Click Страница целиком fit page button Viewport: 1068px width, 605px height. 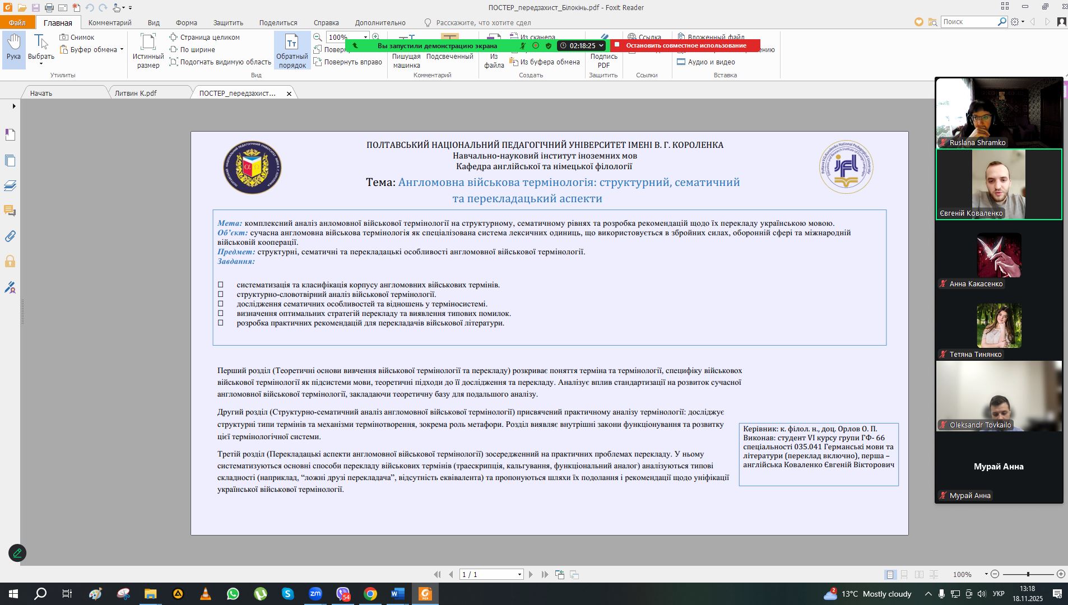click(x=205, y=38)
